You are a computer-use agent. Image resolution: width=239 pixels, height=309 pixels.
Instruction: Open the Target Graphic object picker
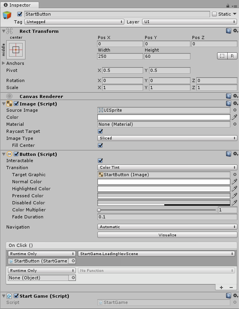click(x=235, y=175)
